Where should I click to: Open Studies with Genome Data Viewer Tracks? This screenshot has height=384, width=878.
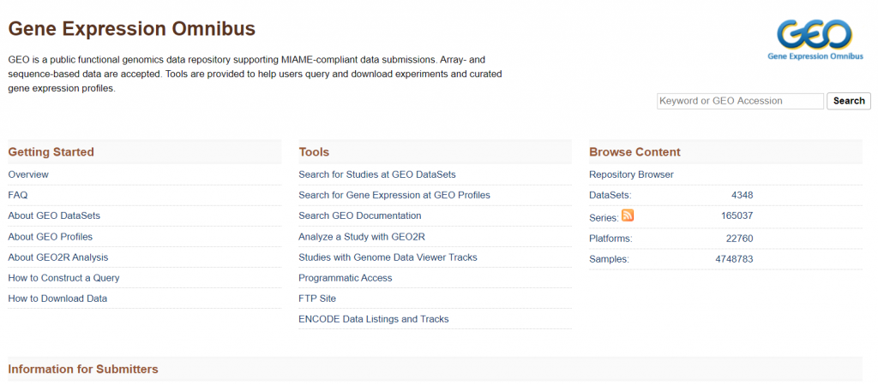[388, 257]
